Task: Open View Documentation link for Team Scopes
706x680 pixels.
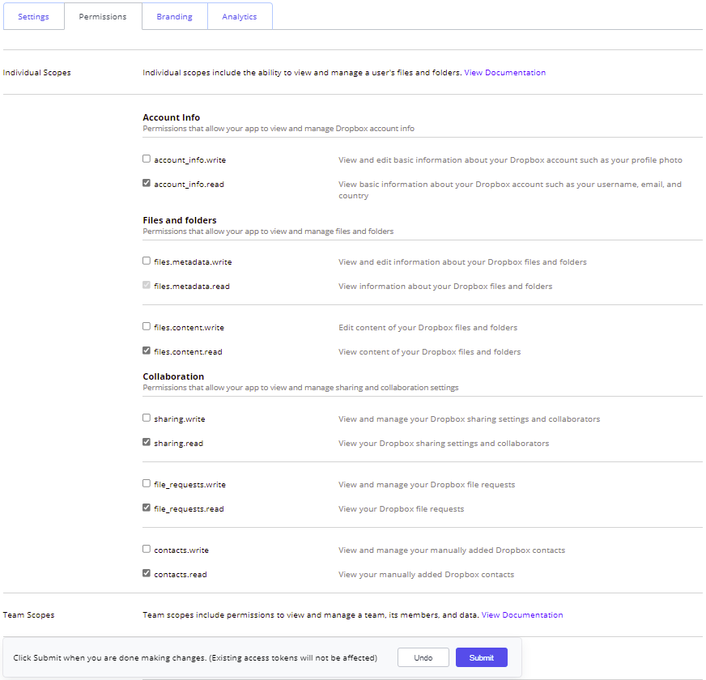Action: tap(522, 614)
